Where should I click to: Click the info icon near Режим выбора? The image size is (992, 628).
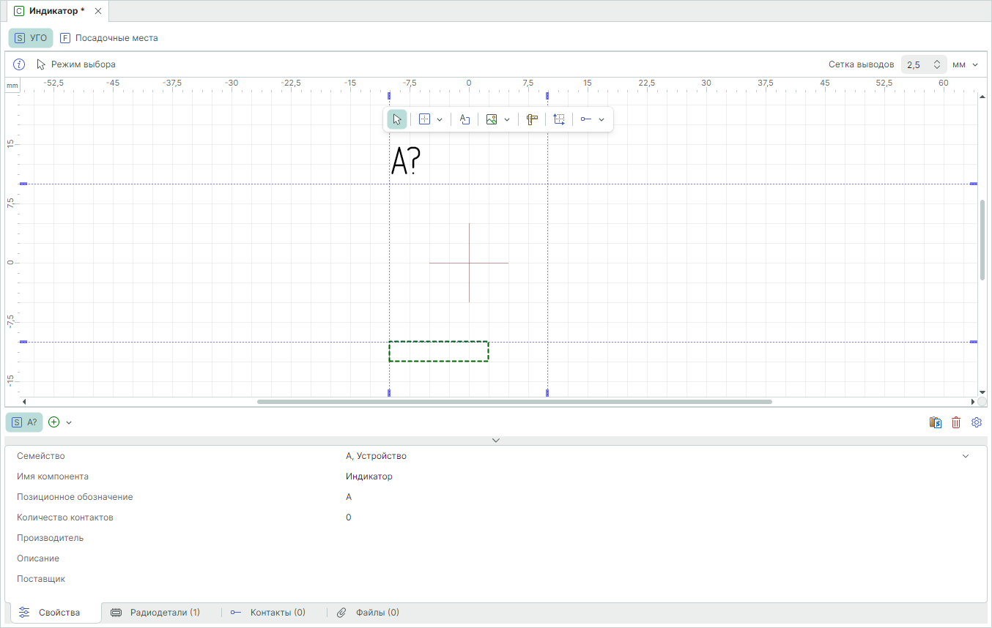[x=20, y=64]
